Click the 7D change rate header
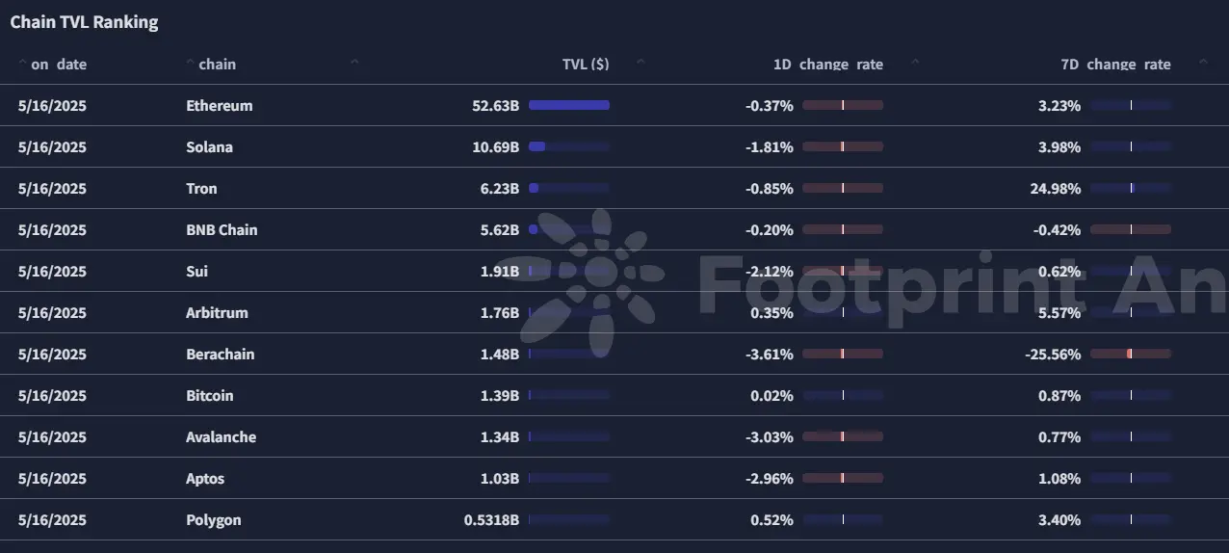 (1115, 65)
